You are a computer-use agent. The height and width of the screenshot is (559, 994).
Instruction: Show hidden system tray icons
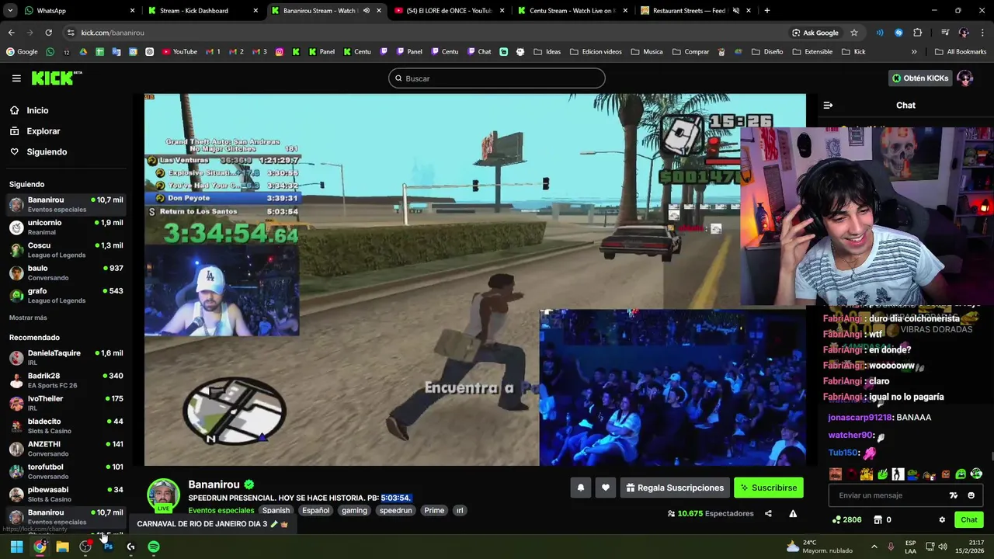click(874, 547)
